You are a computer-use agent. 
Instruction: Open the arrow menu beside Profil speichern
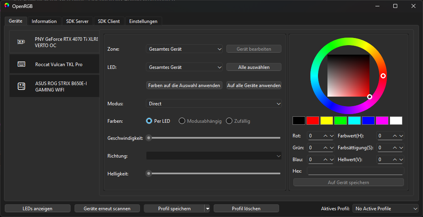[207, 208]
